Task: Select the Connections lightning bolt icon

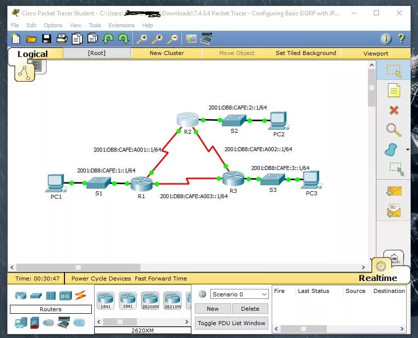Action: pos(80,295)
